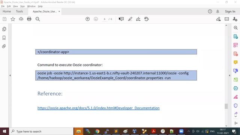Click the Share link icon
This screenshot has height=135, width=240.
[x=218, y=19]
